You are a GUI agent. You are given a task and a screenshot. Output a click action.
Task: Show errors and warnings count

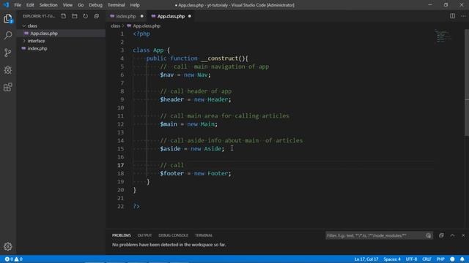pyautogui.click(x=13, y=259)
